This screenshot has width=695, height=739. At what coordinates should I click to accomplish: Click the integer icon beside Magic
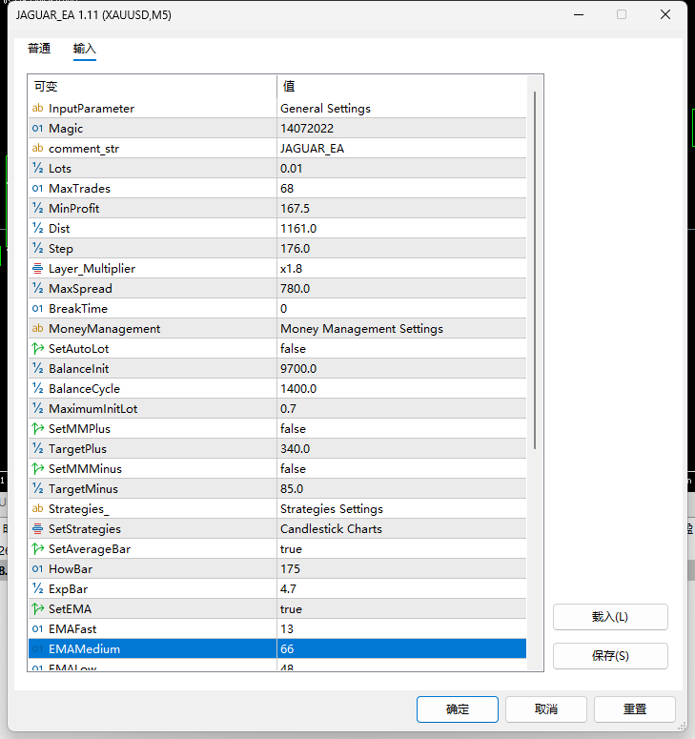[x=38, y=128]
